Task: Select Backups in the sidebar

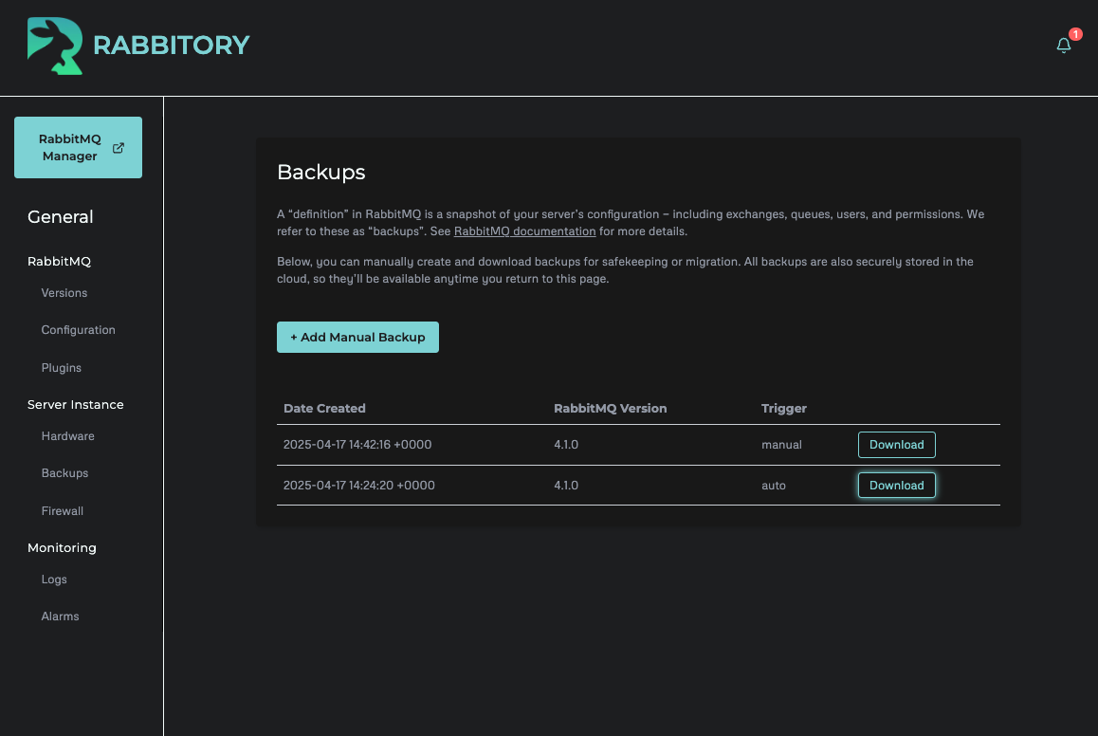Action: (64, 473)
